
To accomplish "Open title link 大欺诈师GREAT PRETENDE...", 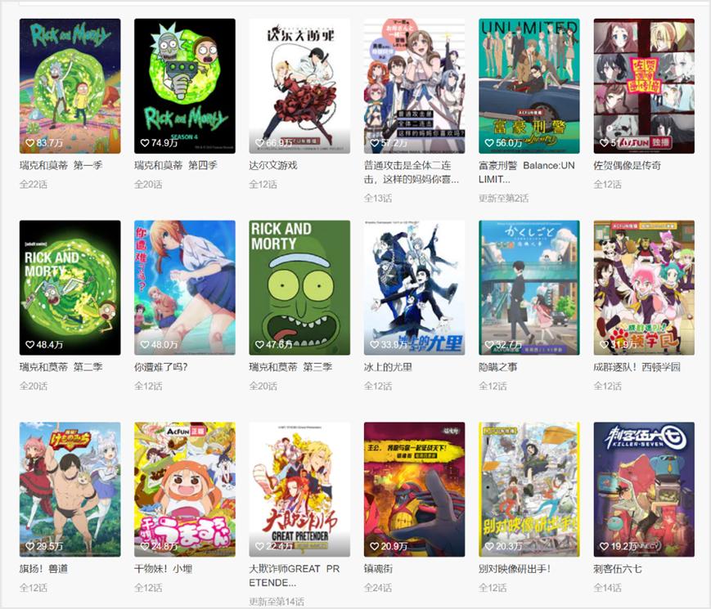I will point(295,575).
